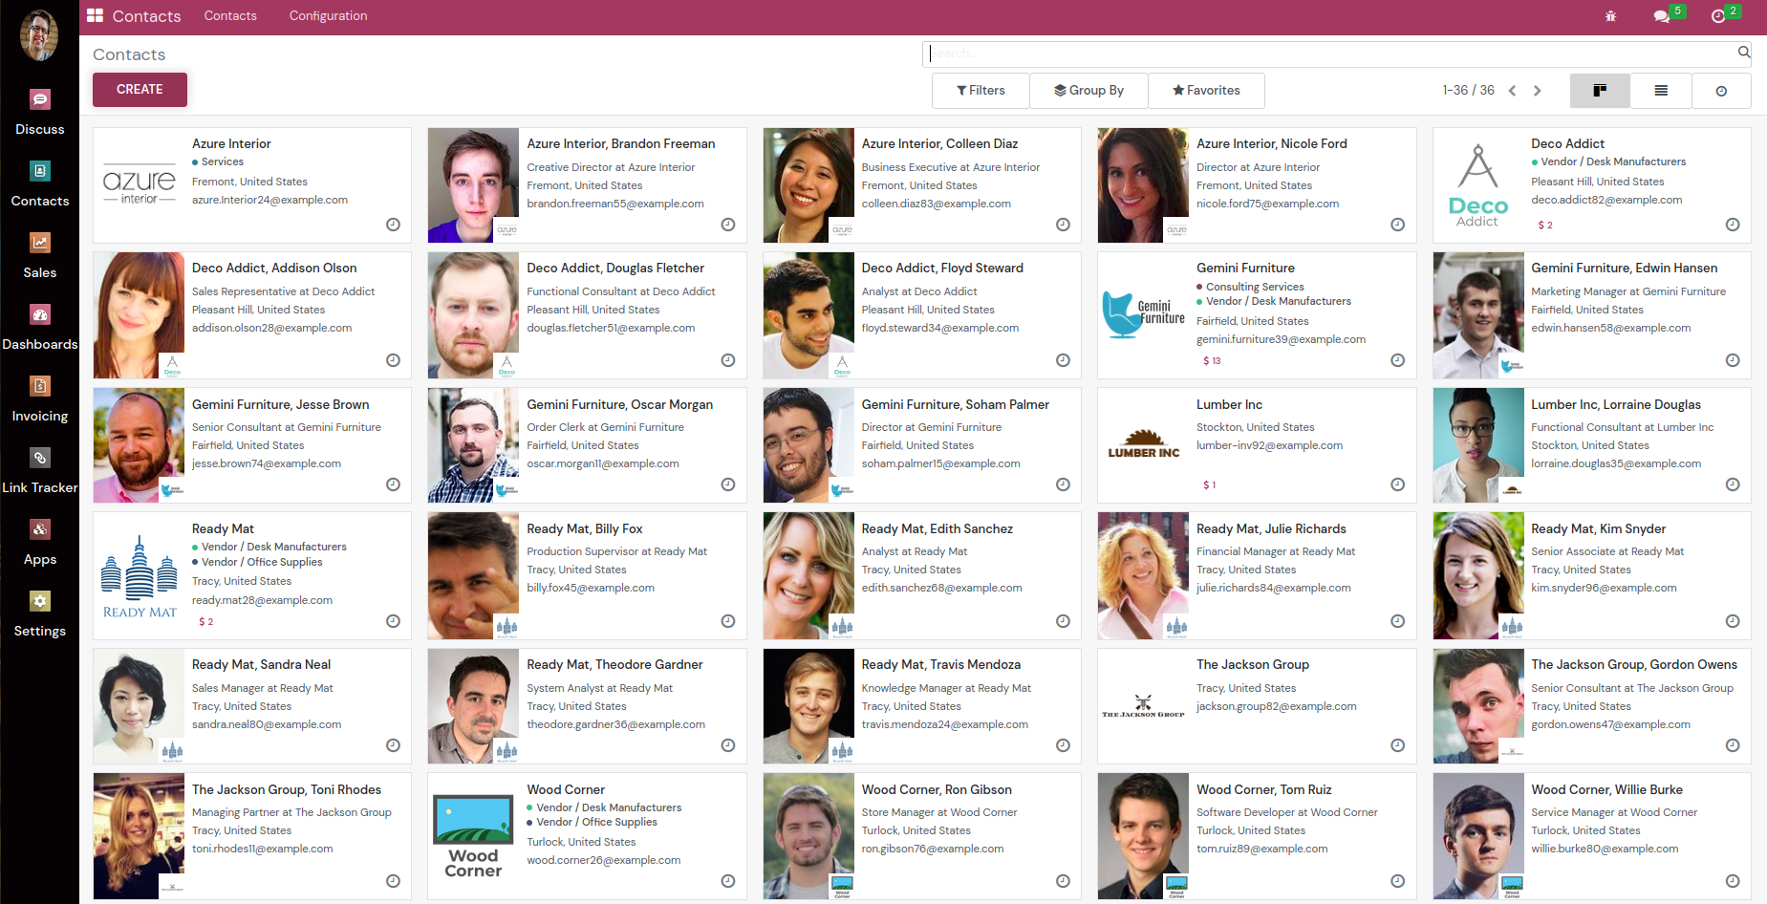Go to next page of contacts
Viewport: 1767px width, 904px height.
[1538, 91]
